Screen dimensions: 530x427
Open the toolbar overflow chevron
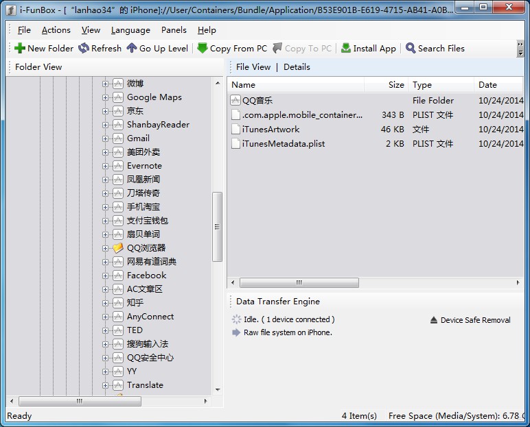click(520, 49)
